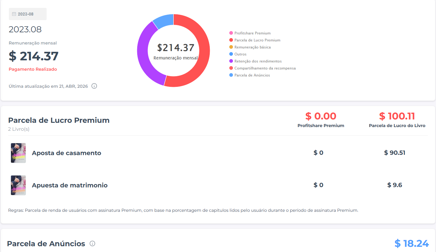The height and width of the screenshot is (252, 436).
Task: Click the $ 90.51 book profit amount
Action: click(395, 153)
